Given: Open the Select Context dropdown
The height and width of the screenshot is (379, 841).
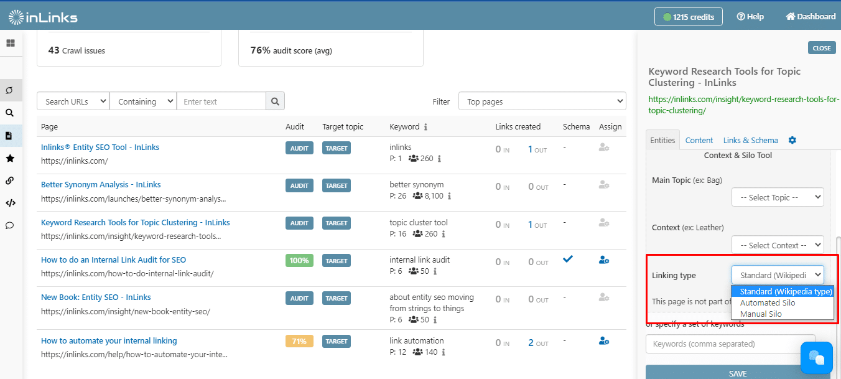Looking at the screenshot, I should point(778,245).
